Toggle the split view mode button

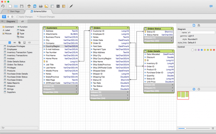[x=12, y=17]
